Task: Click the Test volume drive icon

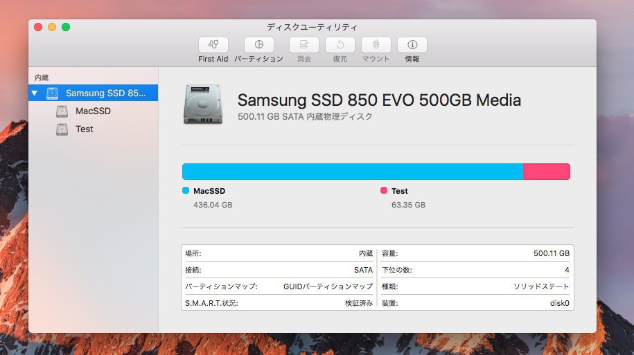Action: point(62,129)
